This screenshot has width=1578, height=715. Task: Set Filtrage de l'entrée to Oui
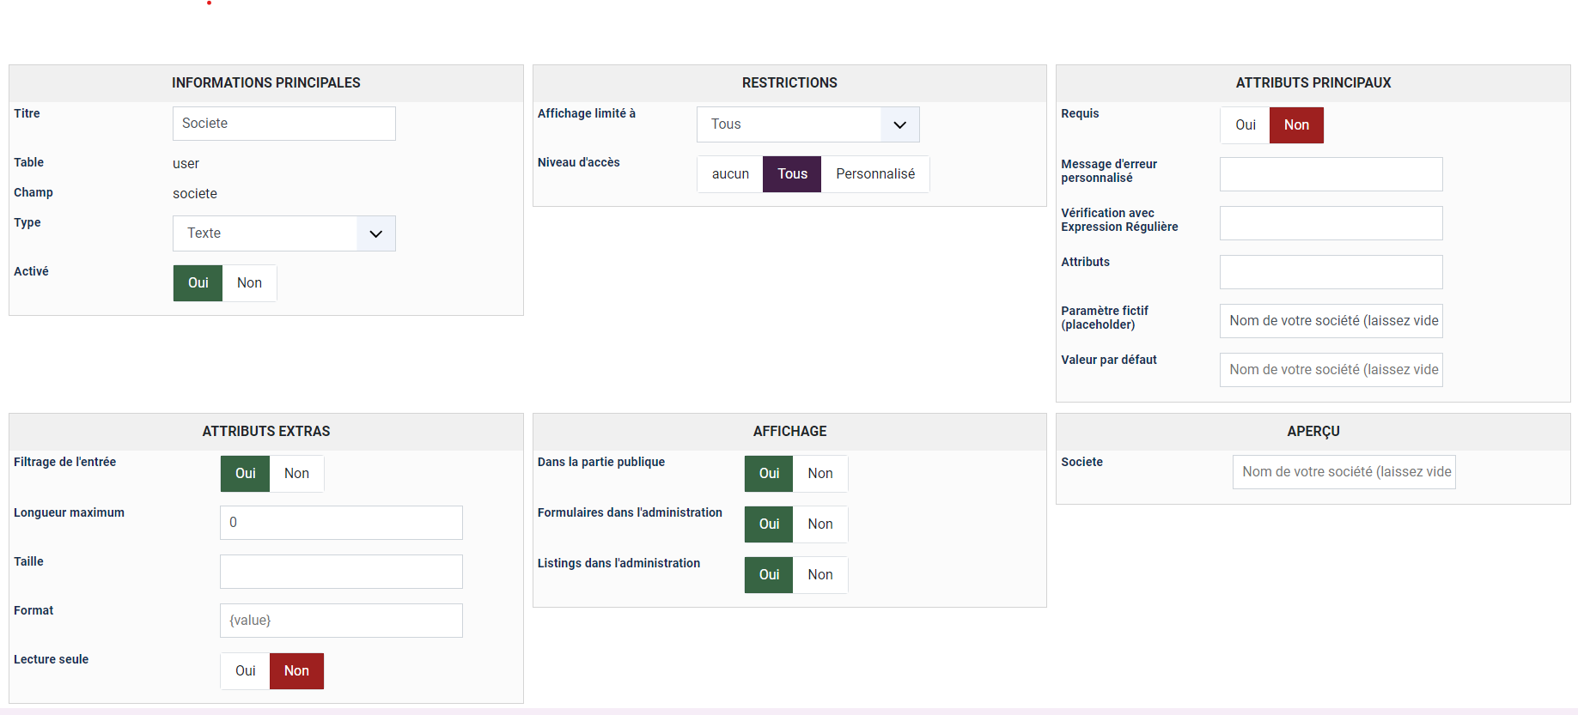coord(246,474)
